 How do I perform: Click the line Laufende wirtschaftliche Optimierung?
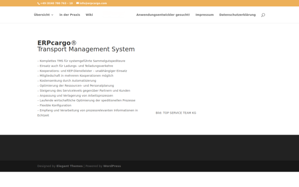click(86, 100)
